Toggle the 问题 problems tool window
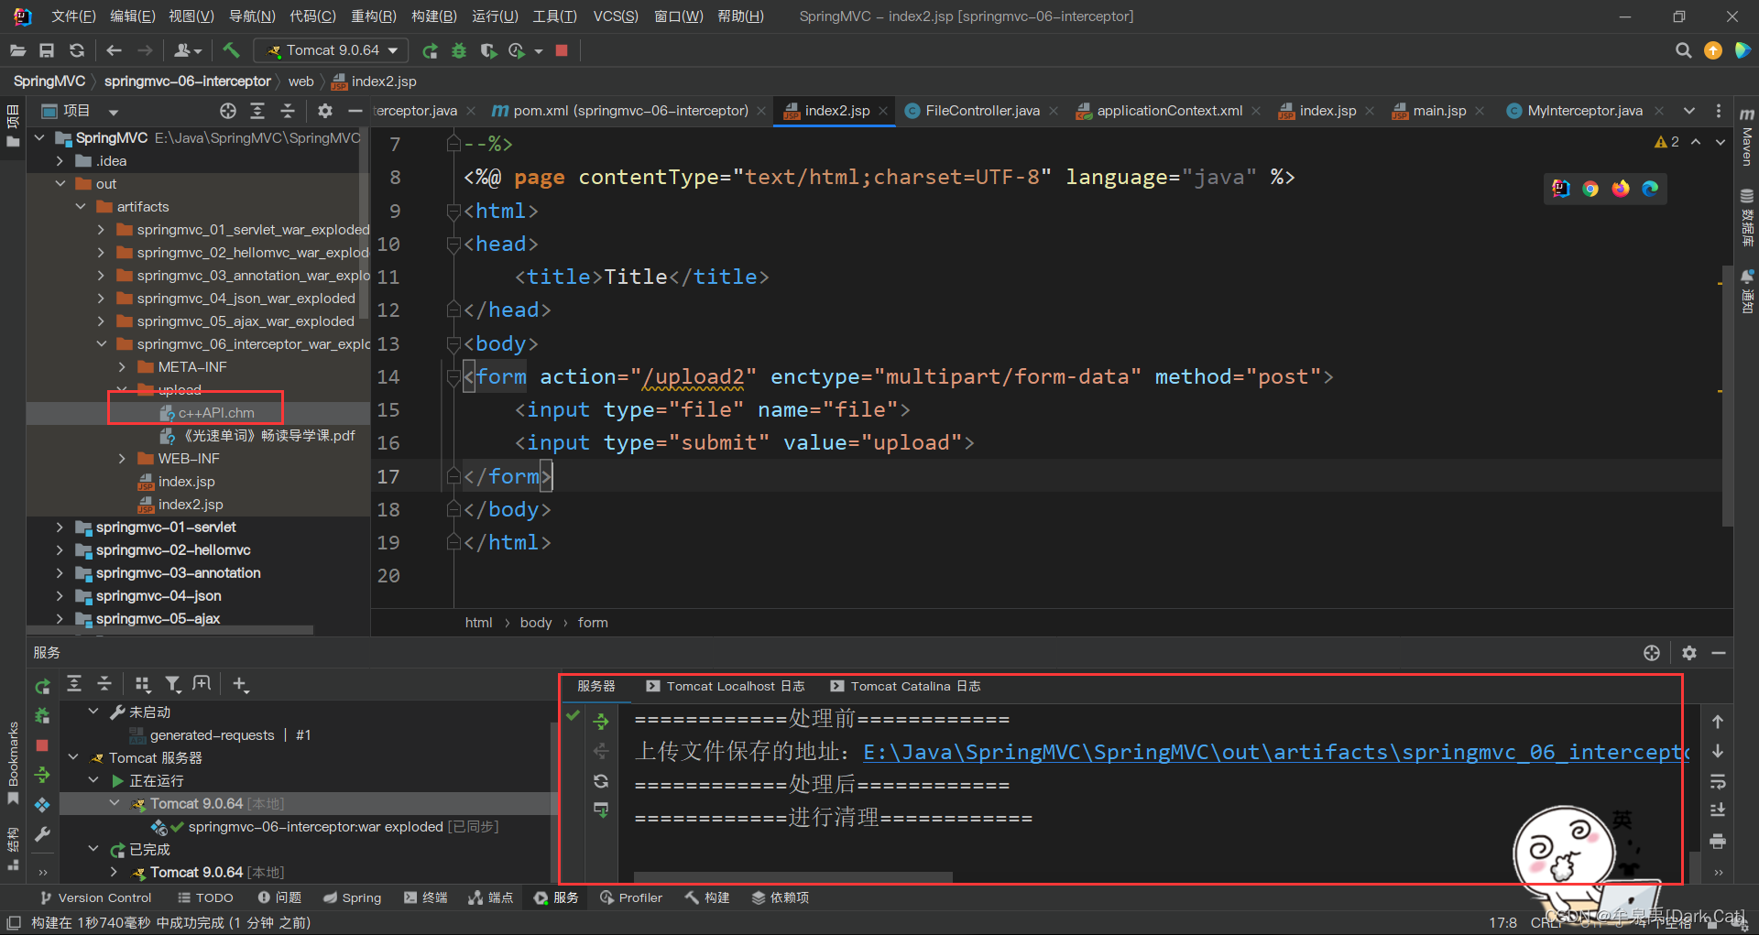This screenshot has width=1759, height=935. [279, 897]
